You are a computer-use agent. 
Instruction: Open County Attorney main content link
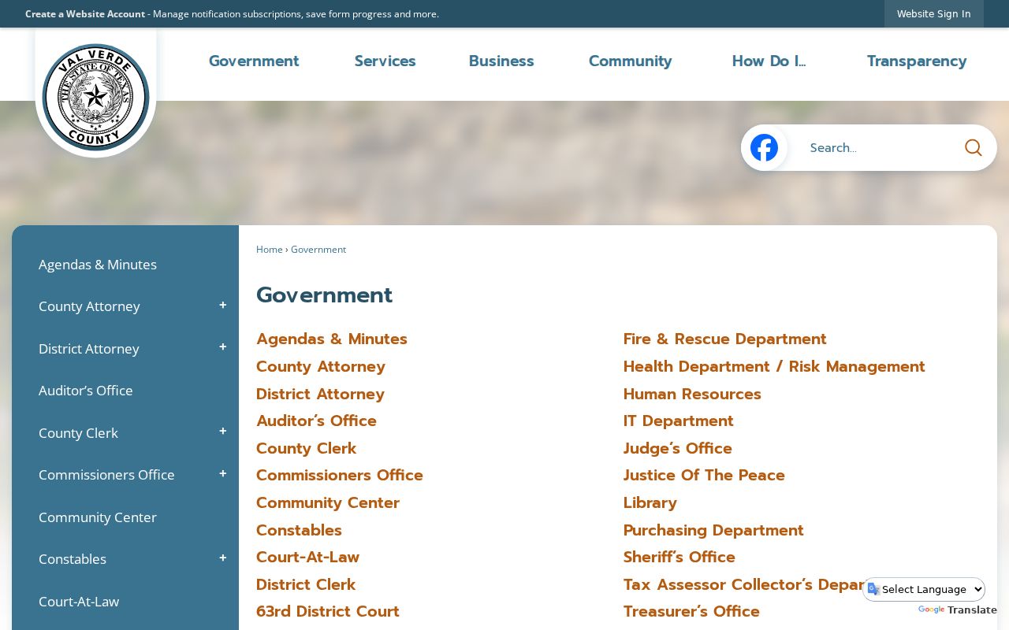click(321, 367)
